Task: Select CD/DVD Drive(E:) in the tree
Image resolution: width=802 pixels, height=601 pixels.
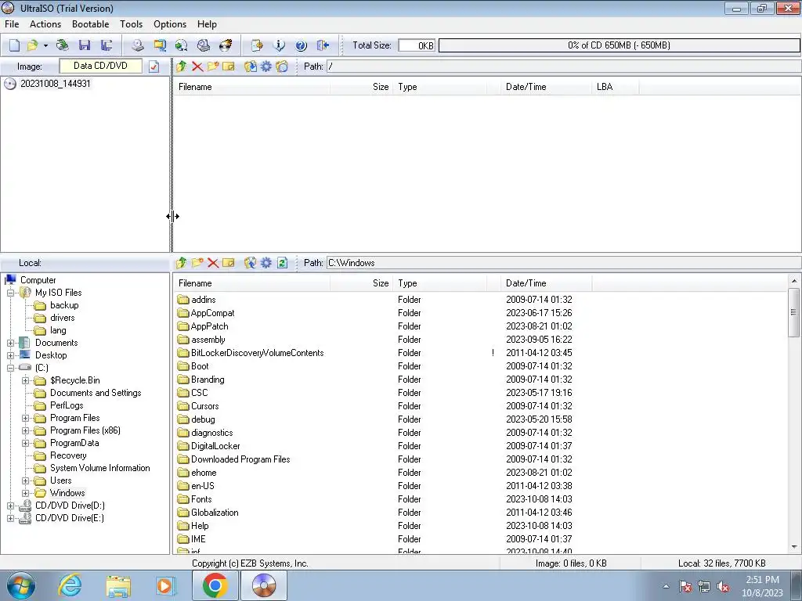Action: (70, 518)
